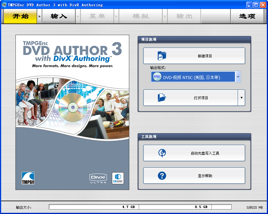The height and width of the screenshot is (214, 268).
Task: Click the 工具选项 panel header
Action: (194, 136)
